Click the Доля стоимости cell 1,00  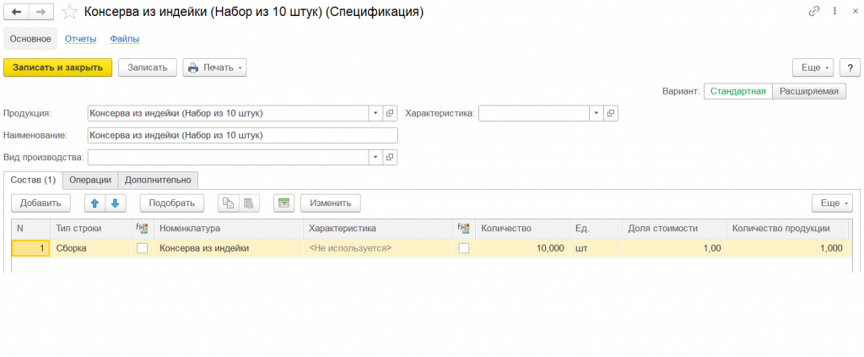[674, 248]
